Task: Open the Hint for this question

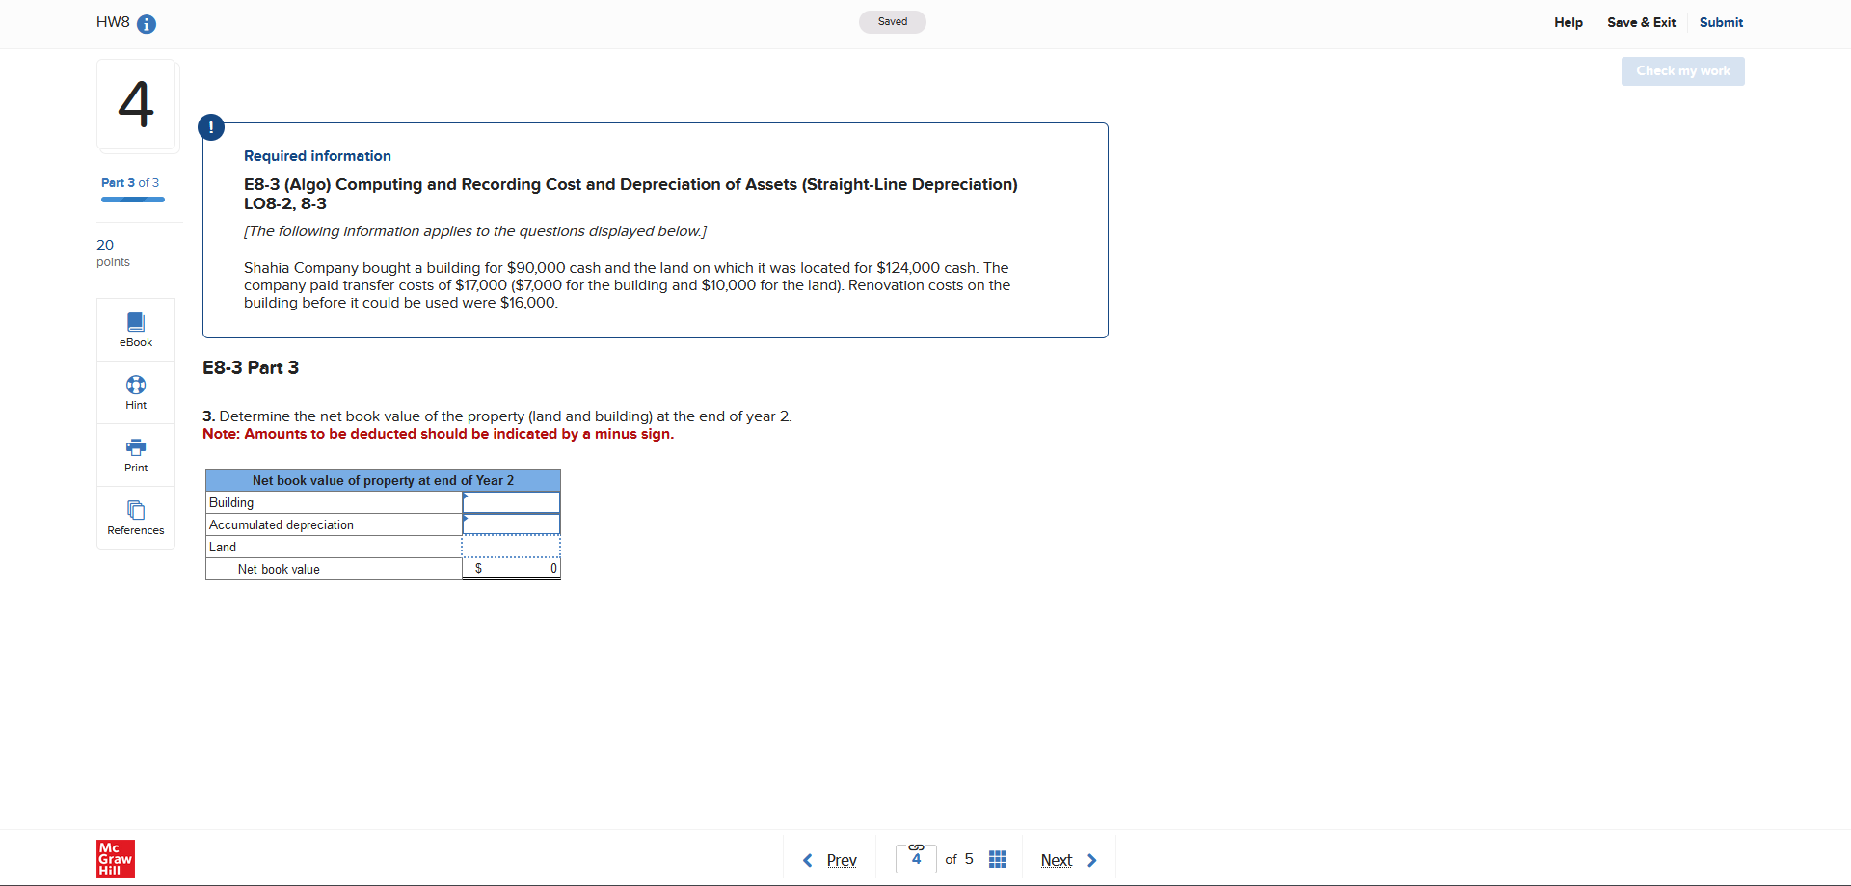Action: 135,391
